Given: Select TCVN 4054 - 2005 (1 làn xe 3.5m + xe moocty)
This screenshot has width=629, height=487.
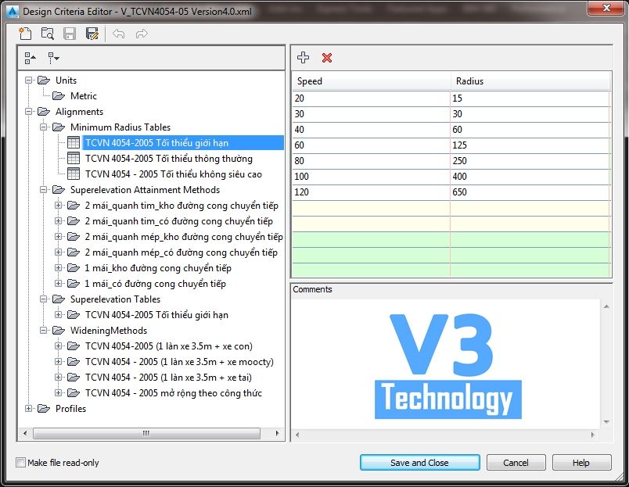Looking at the screenshot, I should (x=179, y=362).
